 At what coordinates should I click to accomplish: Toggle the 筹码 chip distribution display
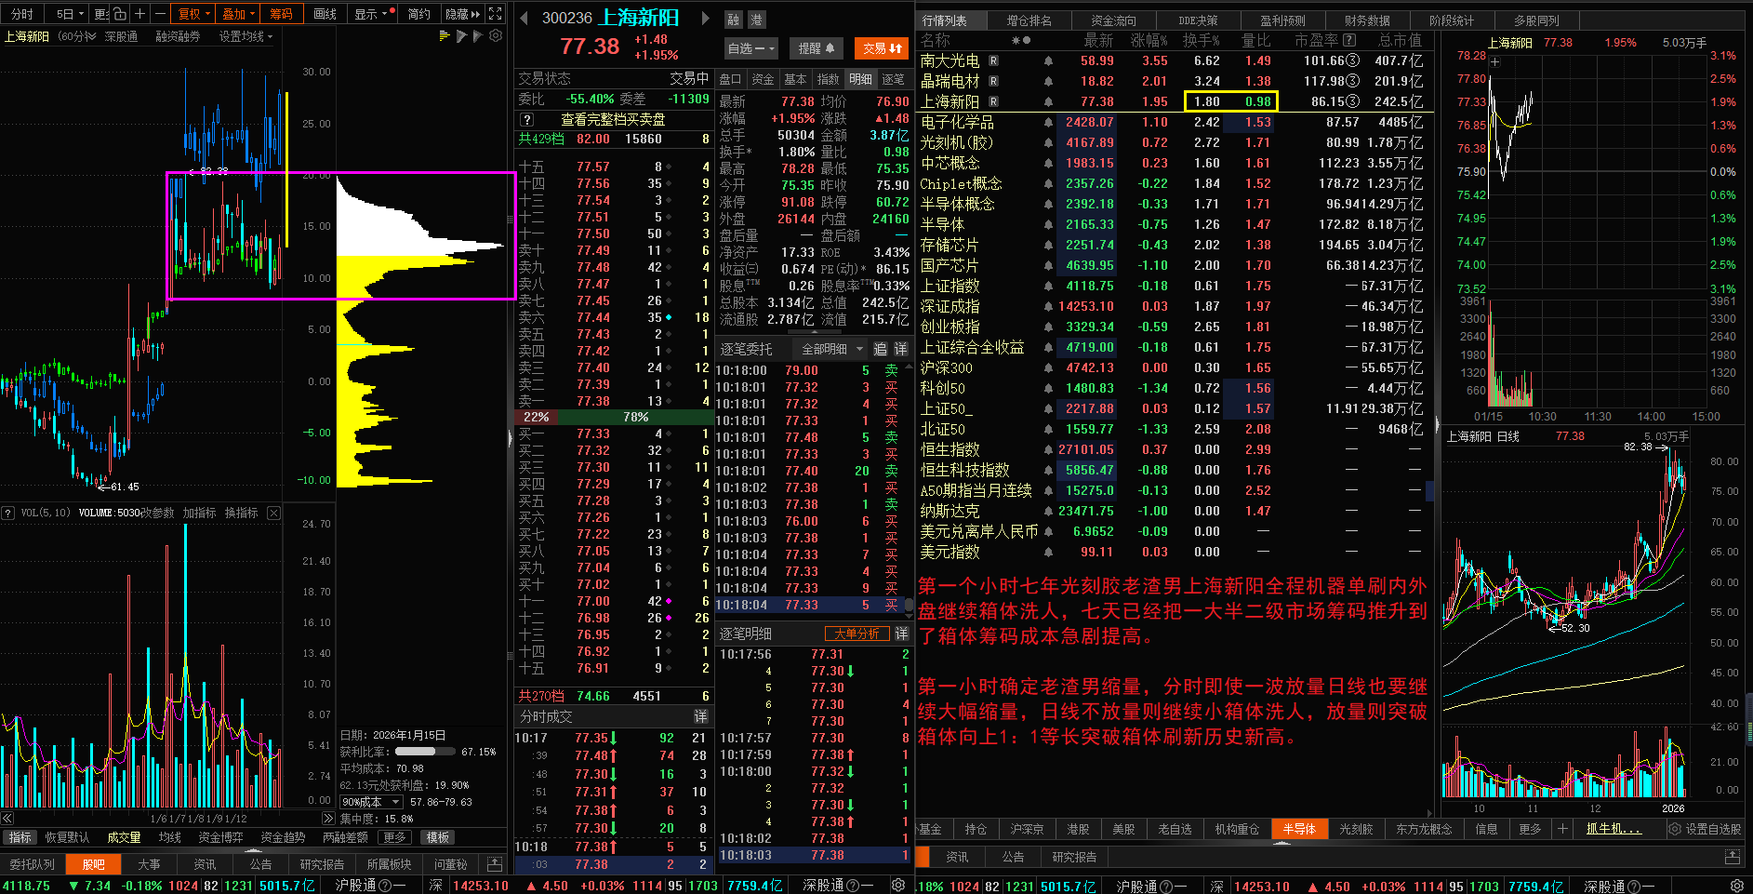tap(281, 14)
